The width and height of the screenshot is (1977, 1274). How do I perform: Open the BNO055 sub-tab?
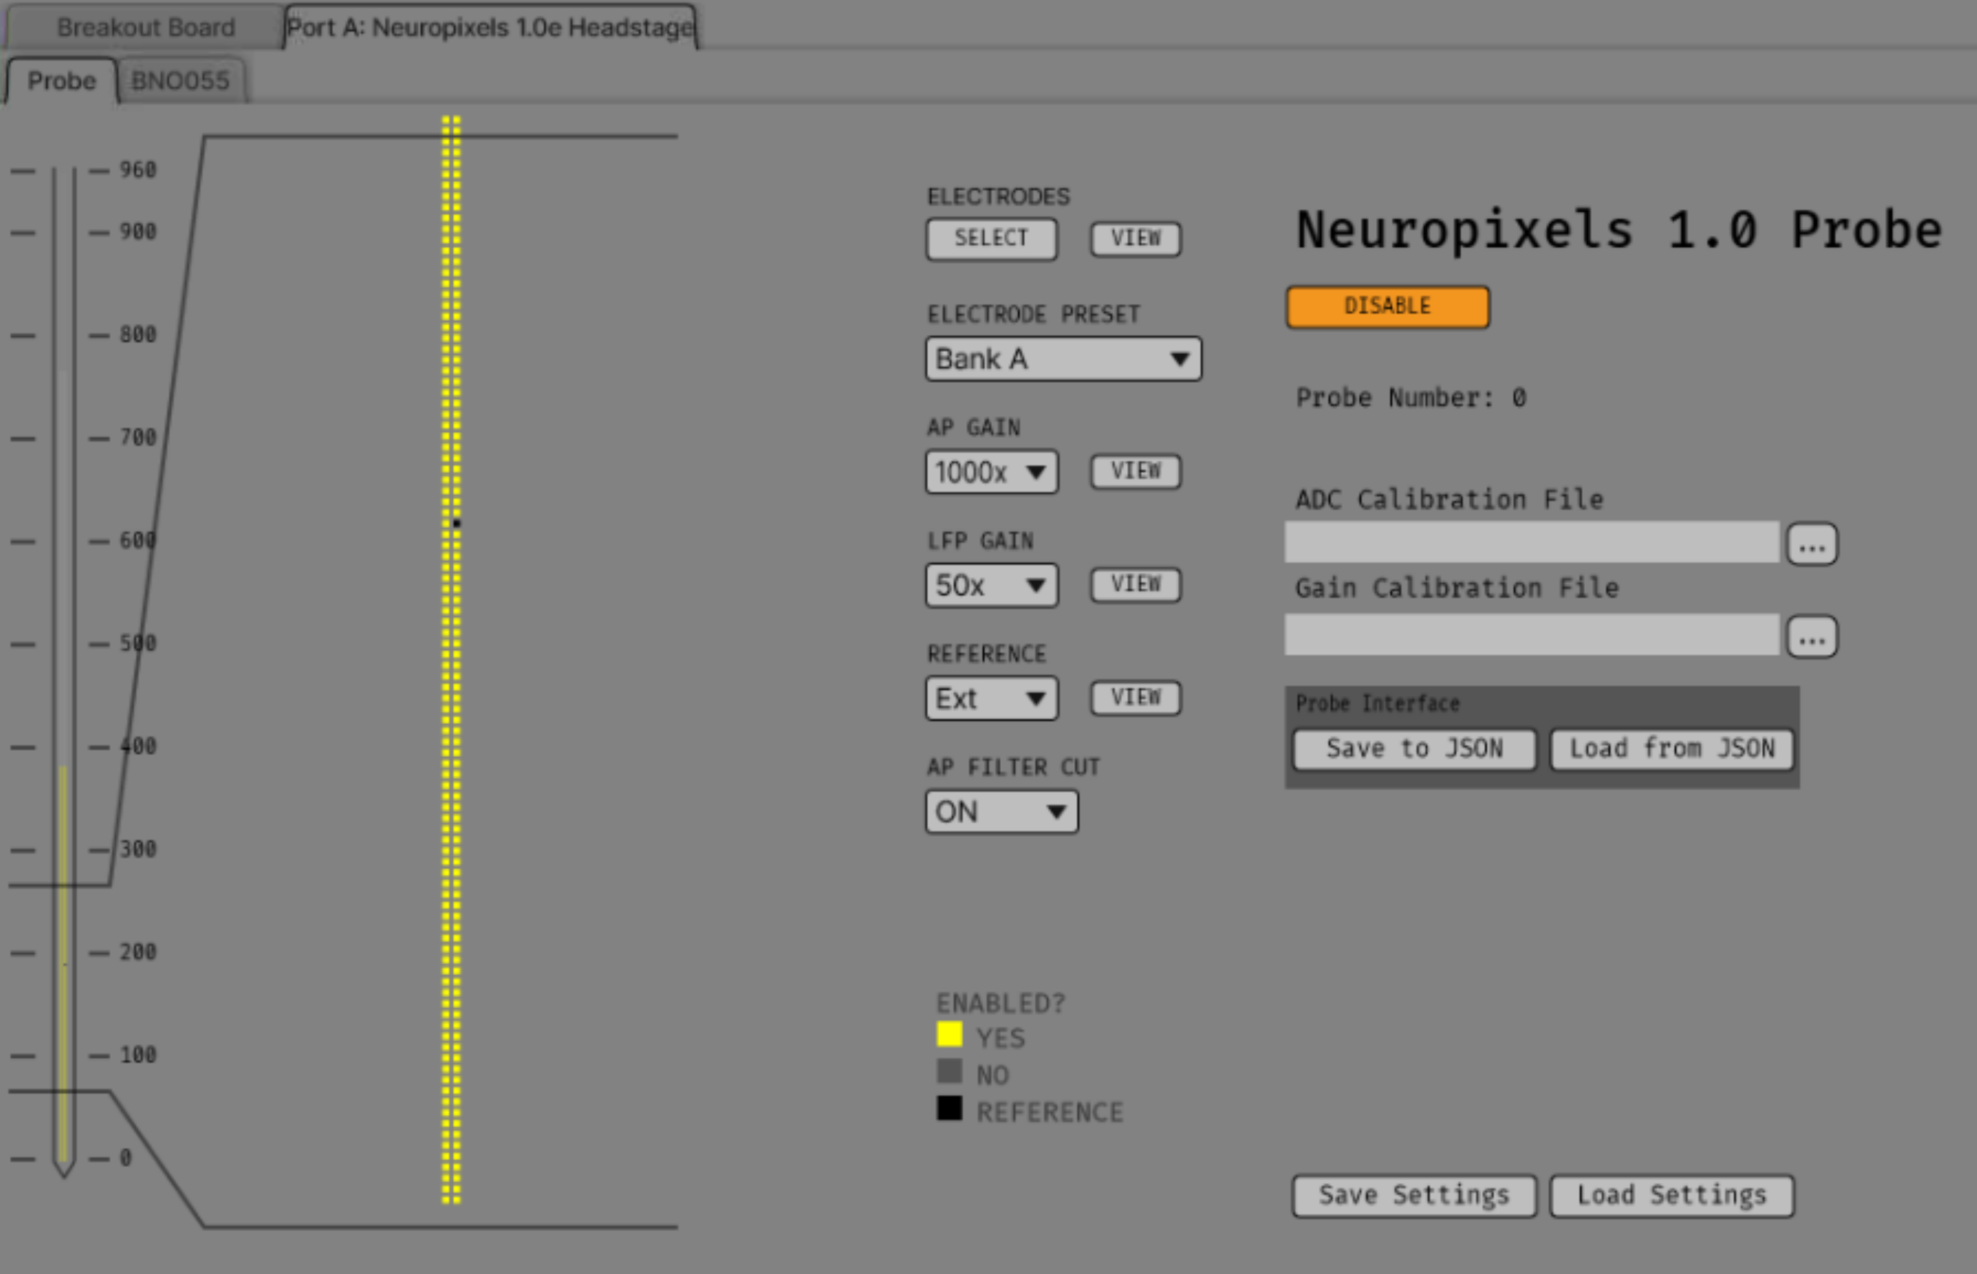181,81
